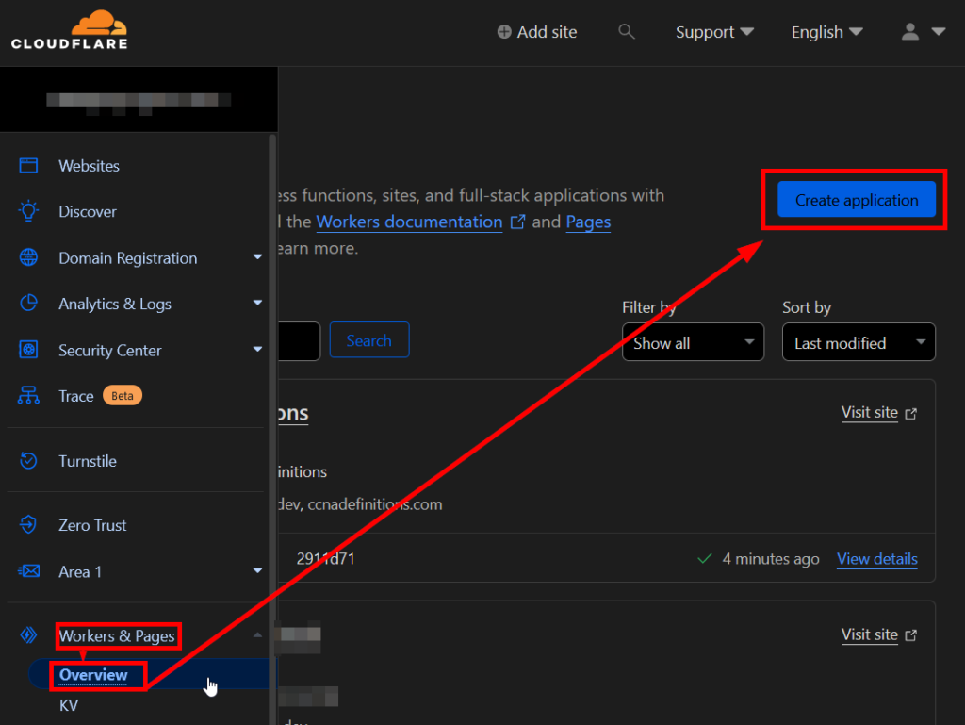Click the Discover lightbulb icon
The width and height of the screenshot is (965, 725).
pyautogui.click(x=28, y=211)
